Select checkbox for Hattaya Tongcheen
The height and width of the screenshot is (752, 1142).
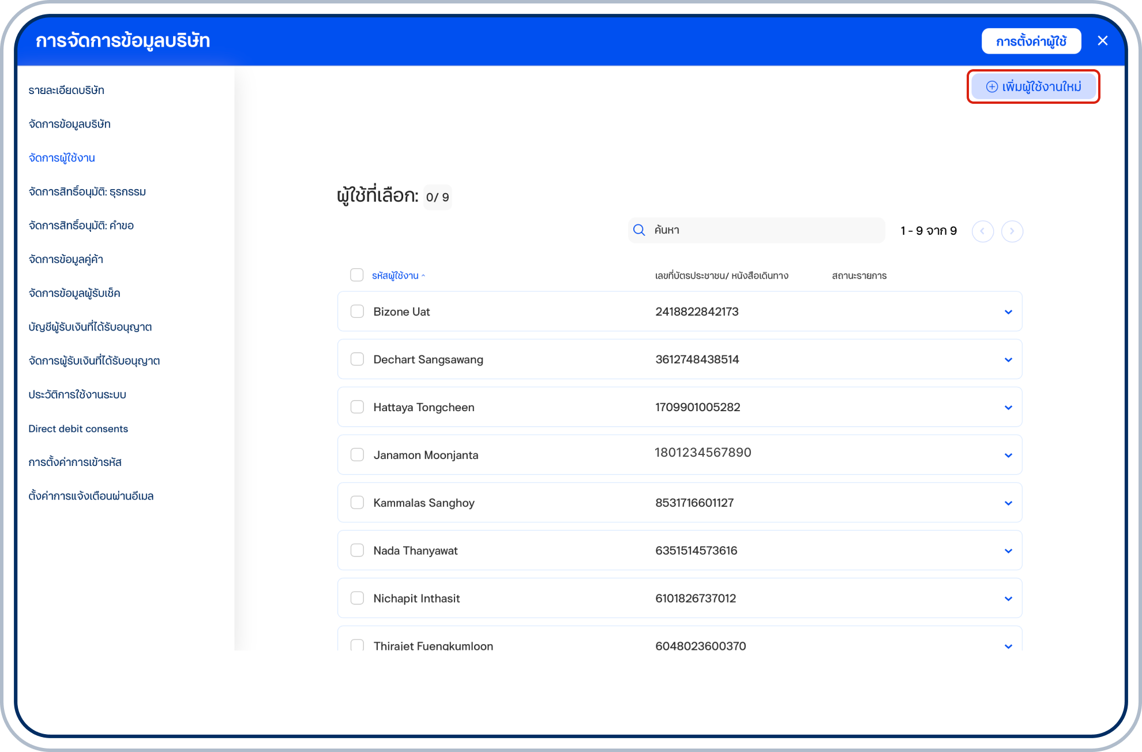357,407
